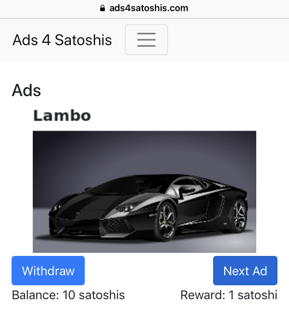Image resolution: width=289 pixels, height=315 pixels.
Task: Select the ads4satoshis.com URL text
Action: pyautogui.click(x=149, y=8)
